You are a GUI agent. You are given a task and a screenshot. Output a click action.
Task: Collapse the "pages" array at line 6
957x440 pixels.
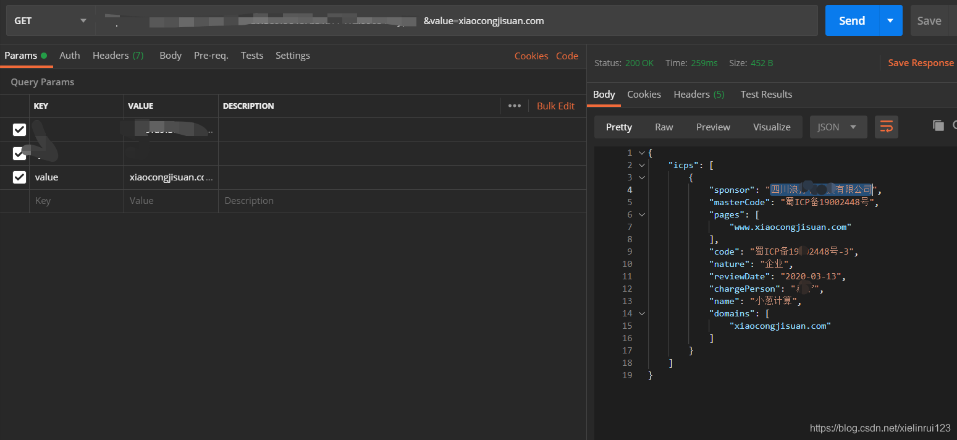642,214
